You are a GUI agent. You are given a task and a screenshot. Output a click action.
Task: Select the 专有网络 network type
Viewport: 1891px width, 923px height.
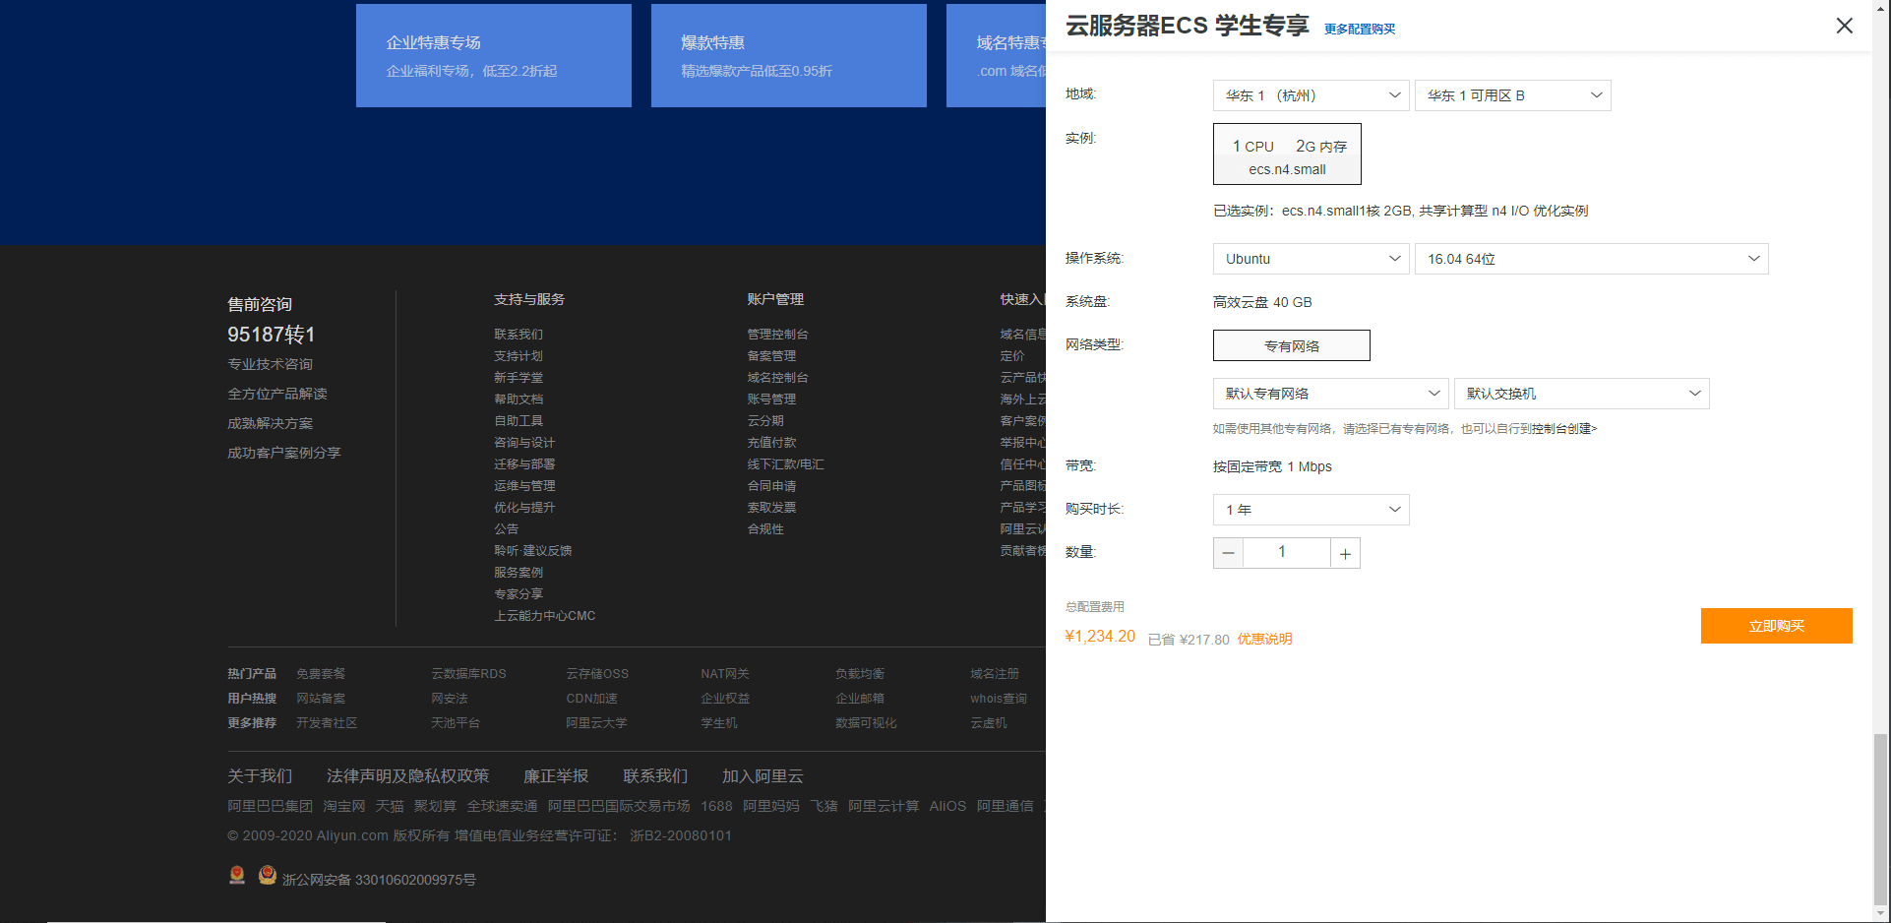tap(1292, 345)
